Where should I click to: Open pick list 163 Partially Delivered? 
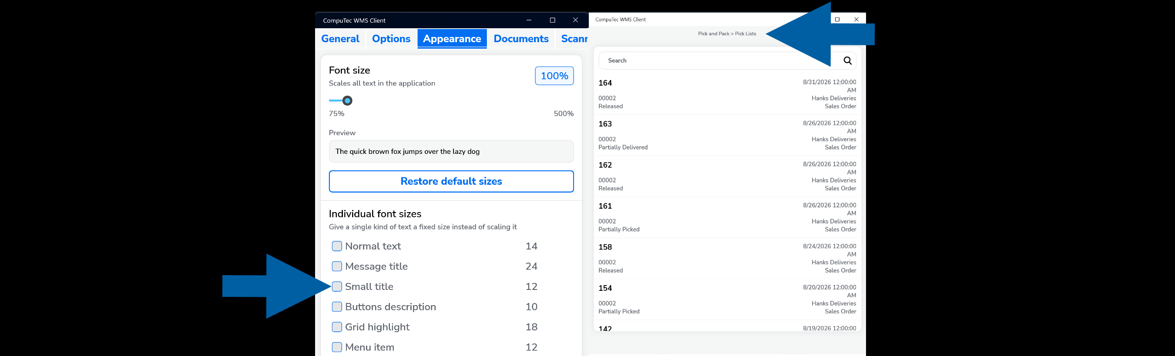tap(727, 135)
